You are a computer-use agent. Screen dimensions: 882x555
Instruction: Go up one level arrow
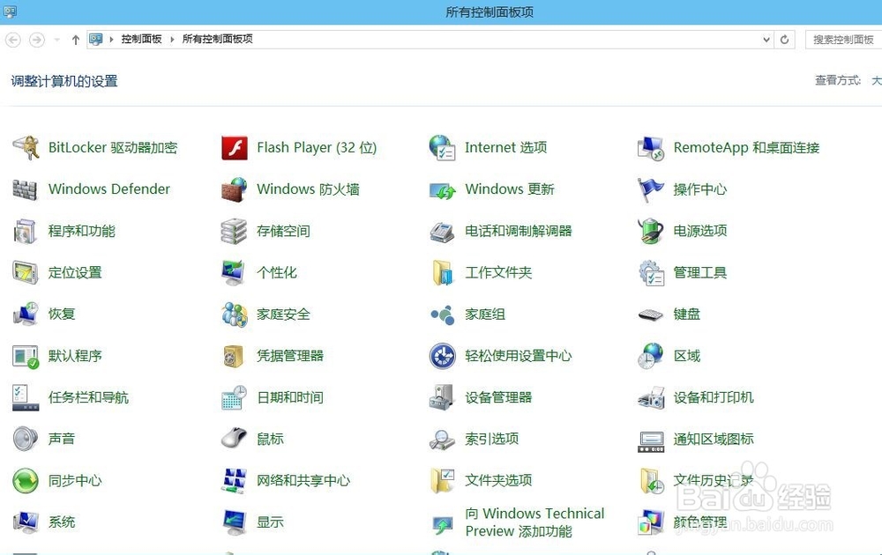click(75, 40)
